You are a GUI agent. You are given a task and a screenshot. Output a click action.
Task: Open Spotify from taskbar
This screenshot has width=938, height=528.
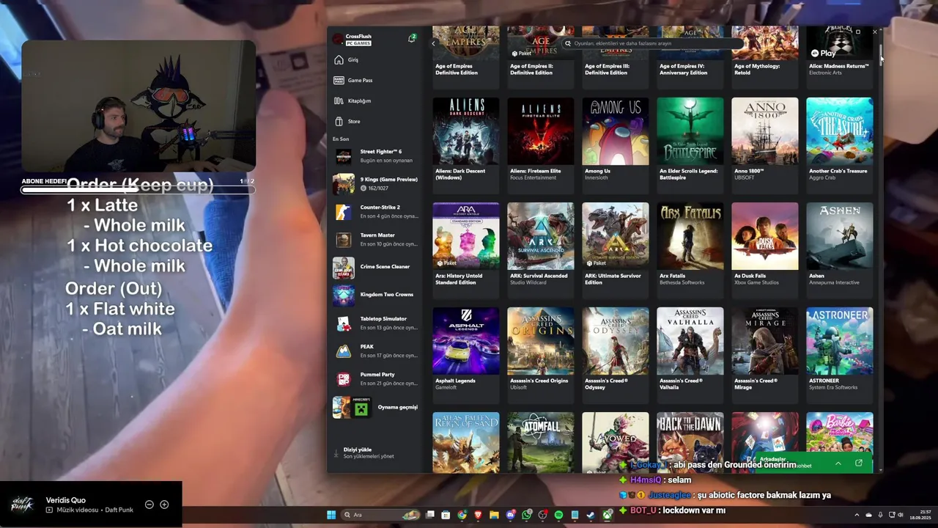(558, 515)
